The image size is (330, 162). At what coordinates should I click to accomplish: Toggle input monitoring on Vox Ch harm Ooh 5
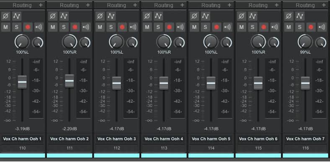(x=227, y=27)
